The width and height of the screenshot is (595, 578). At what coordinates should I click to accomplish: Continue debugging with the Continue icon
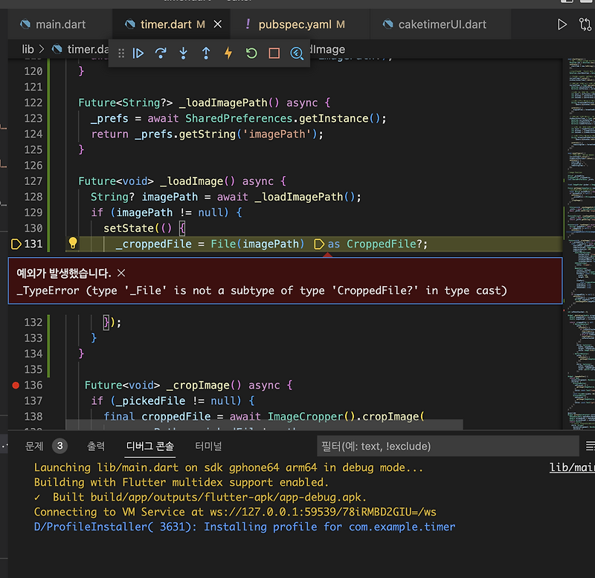tap(138, 53)
